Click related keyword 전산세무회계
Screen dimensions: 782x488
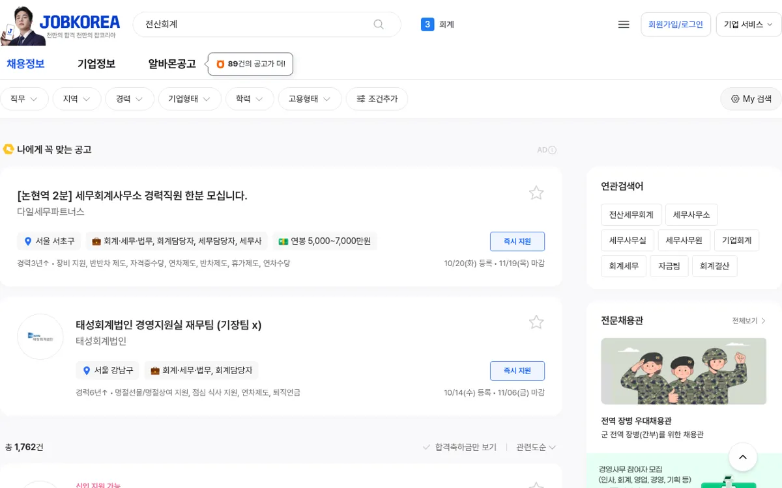click(x=631, y=214)
